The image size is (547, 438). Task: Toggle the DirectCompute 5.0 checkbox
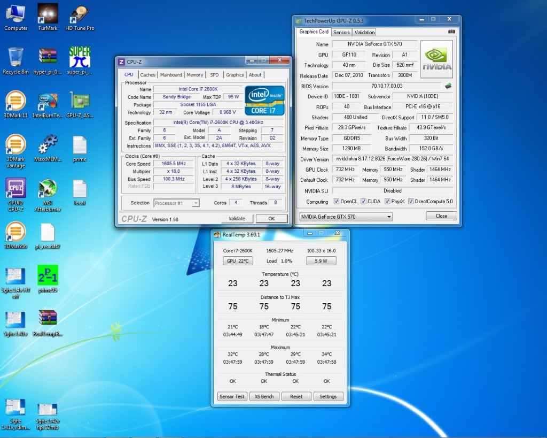tap(411, 202)
